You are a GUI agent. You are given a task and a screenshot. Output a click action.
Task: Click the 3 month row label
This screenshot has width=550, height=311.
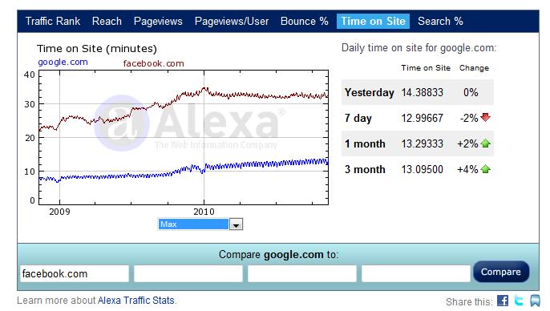(x=365, y=170)
